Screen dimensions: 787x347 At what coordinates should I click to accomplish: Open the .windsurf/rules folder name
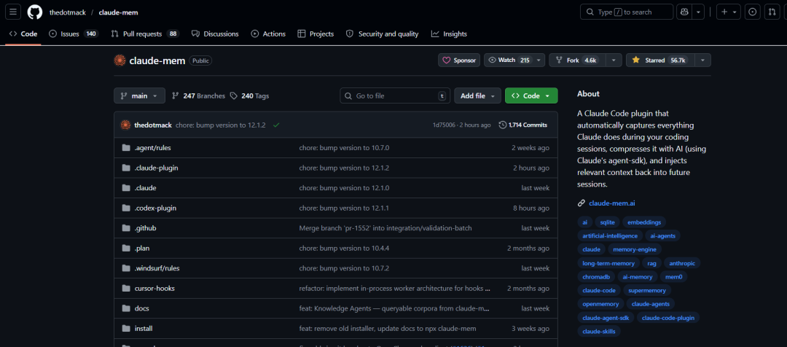pos(157,269)
